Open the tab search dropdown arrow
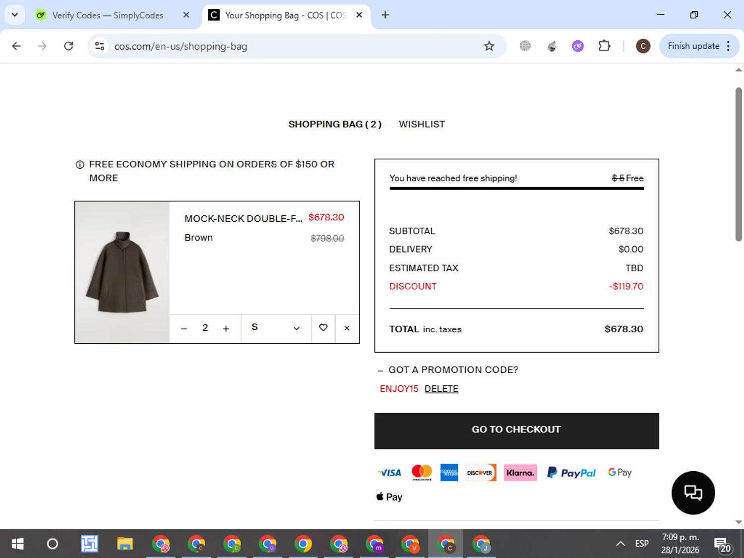The width and height of the screenshot is (744, 558). pyautogui.click(x=14, y=15)
